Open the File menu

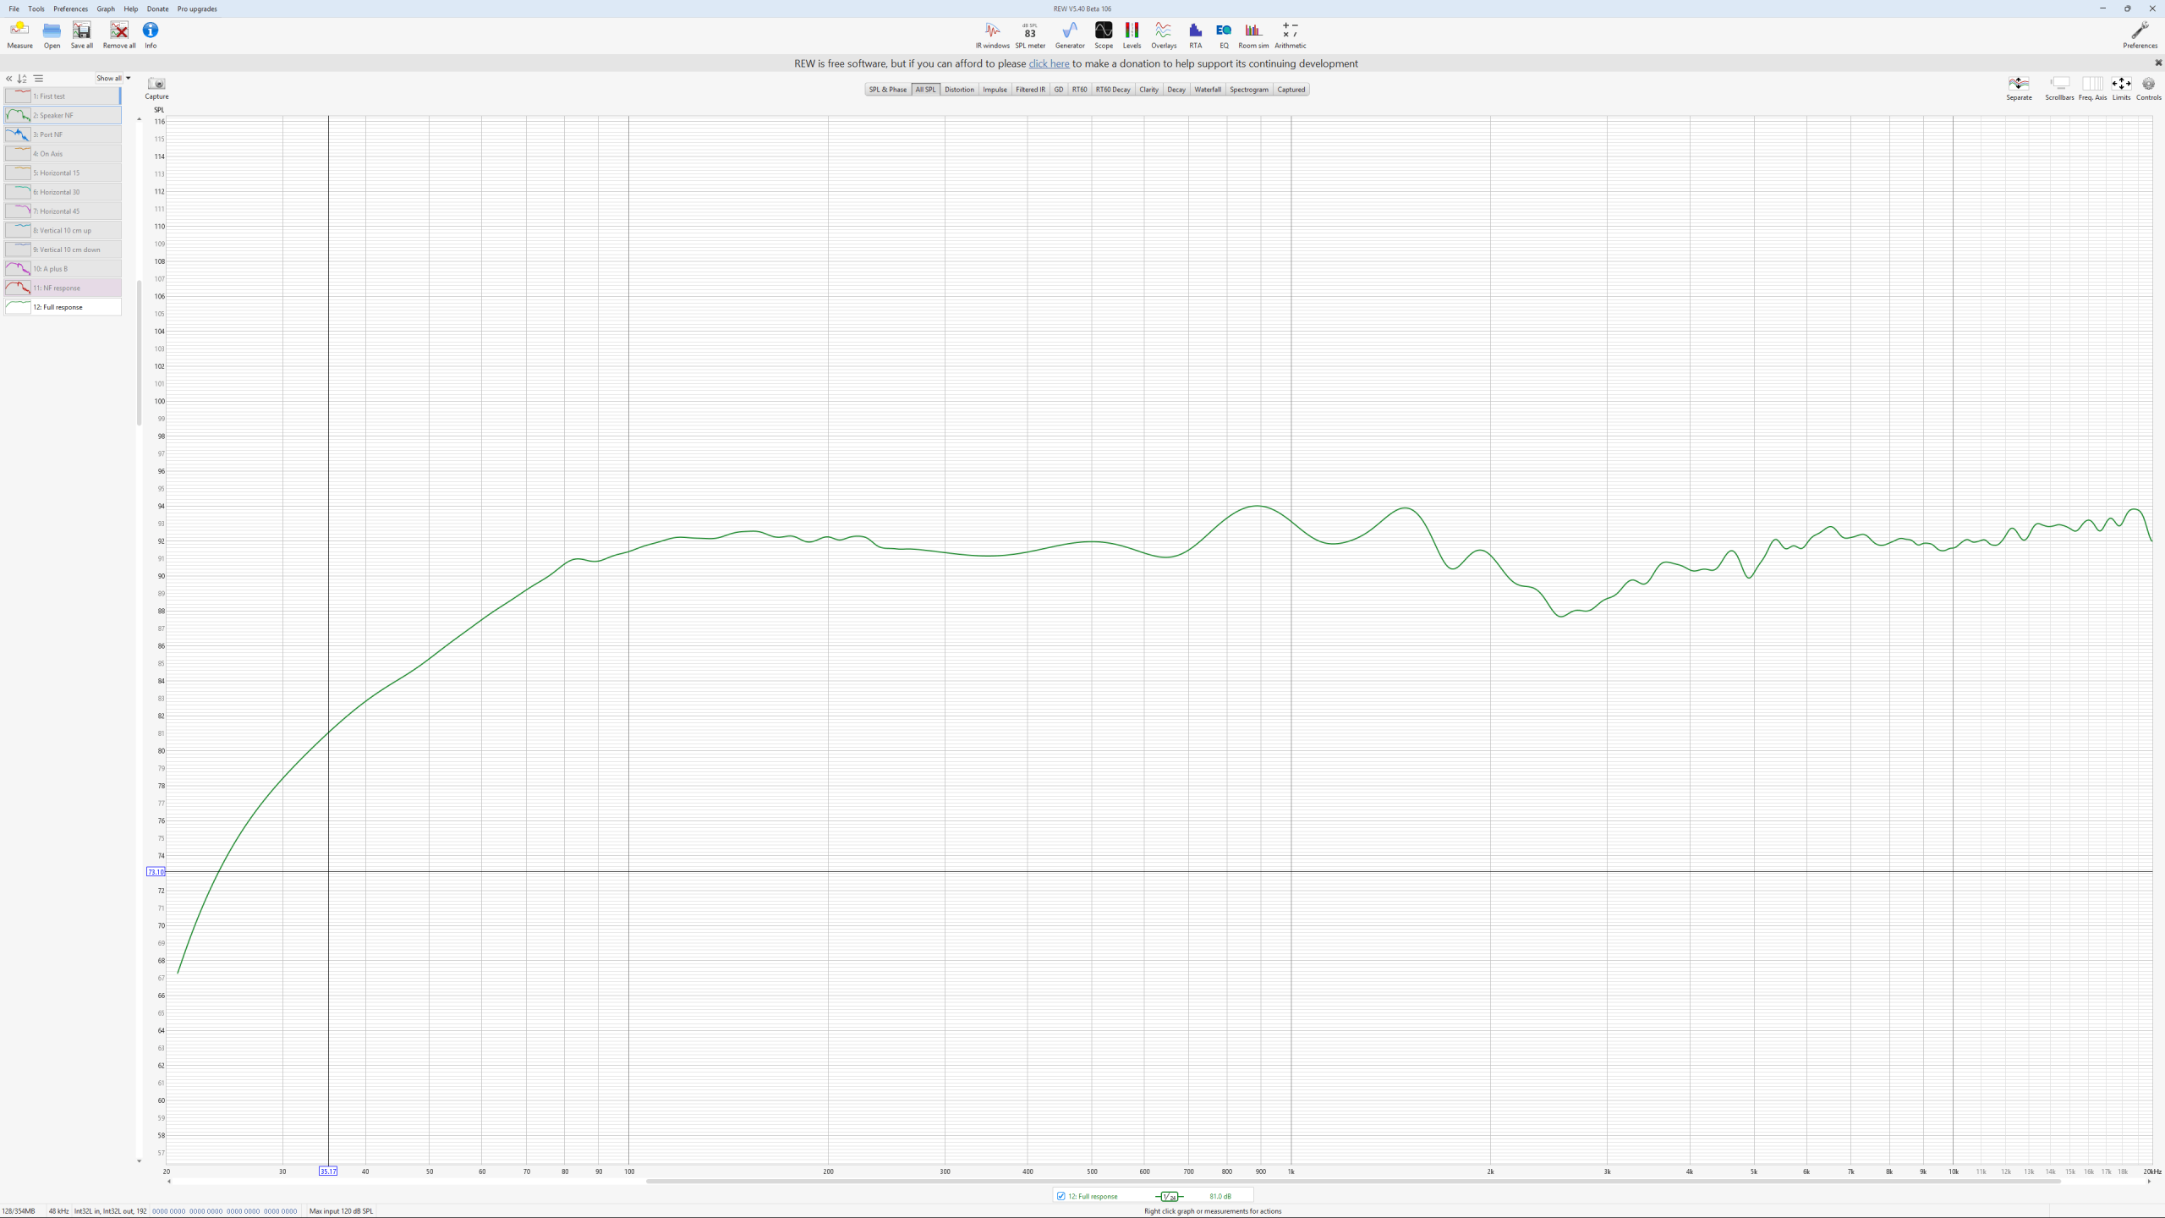[x=14, y=8]
